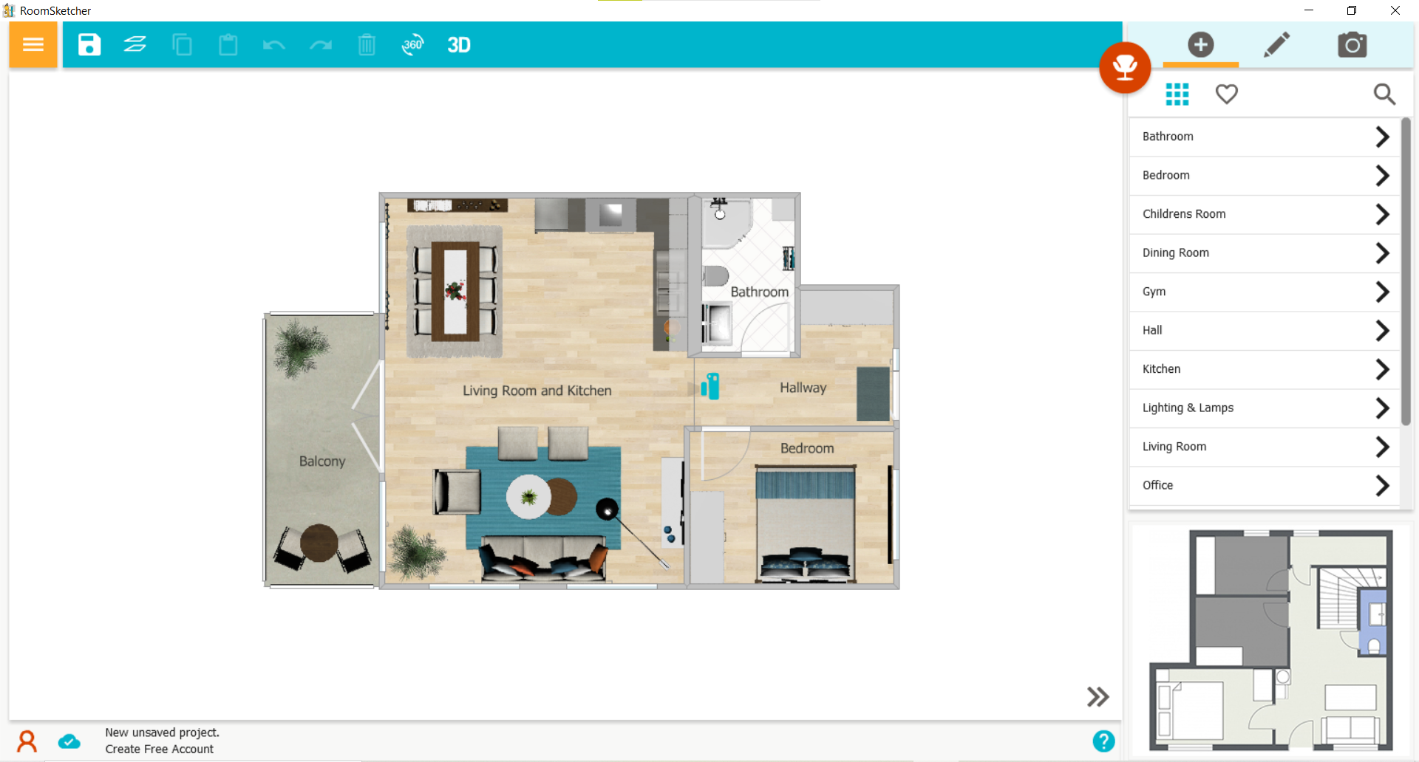Select the blue selected object in the hallway
The image size is (1419, 762).
[x=710, y=386]
